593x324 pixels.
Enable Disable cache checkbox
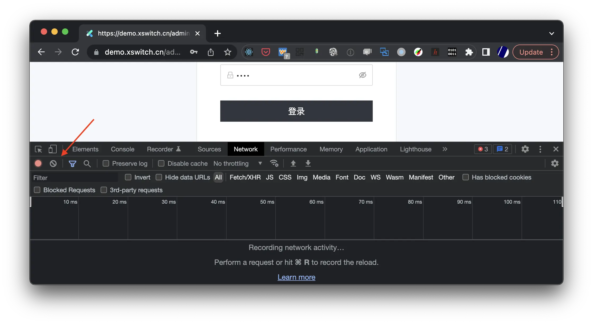point(161,163)
